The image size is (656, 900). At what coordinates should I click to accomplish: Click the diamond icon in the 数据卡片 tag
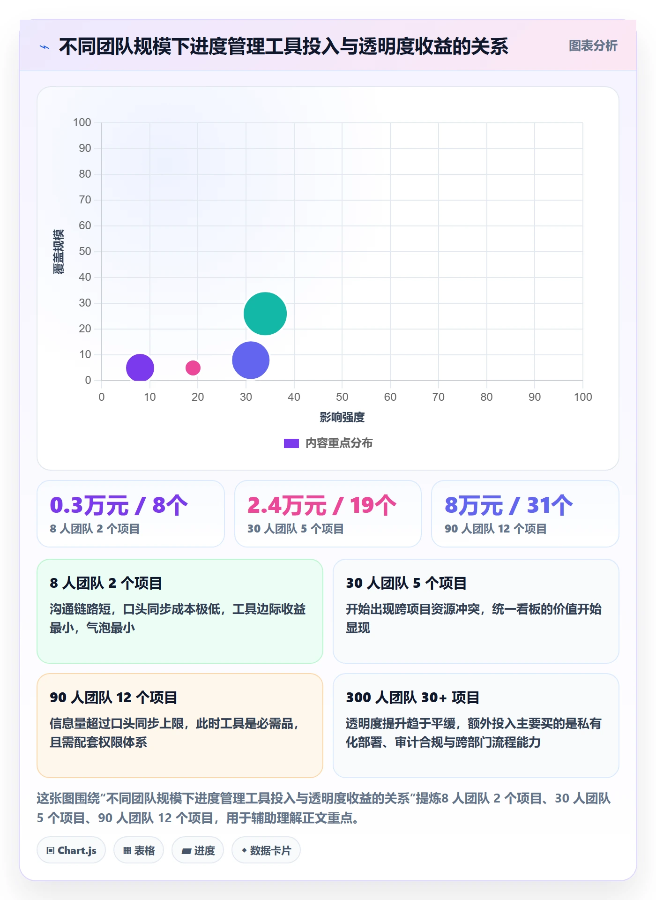[x=244, y=850]
